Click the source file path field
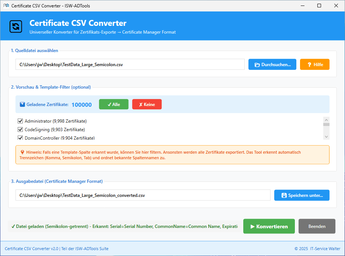The width and height of the screenshot is (345, 256). 130,64
